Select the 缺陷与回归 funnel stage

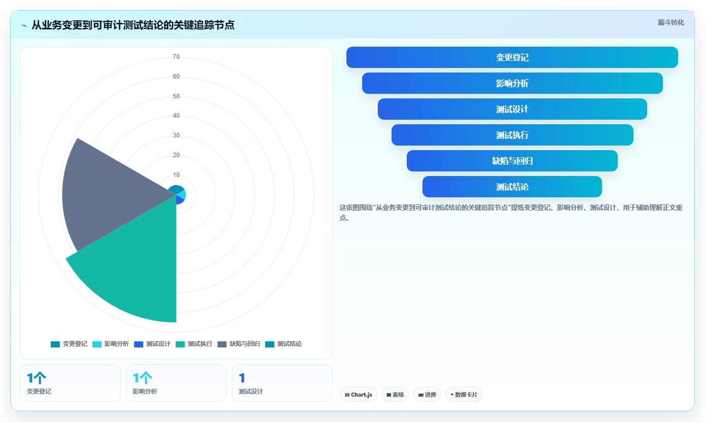pyautogui.click(x=512, y=161)
